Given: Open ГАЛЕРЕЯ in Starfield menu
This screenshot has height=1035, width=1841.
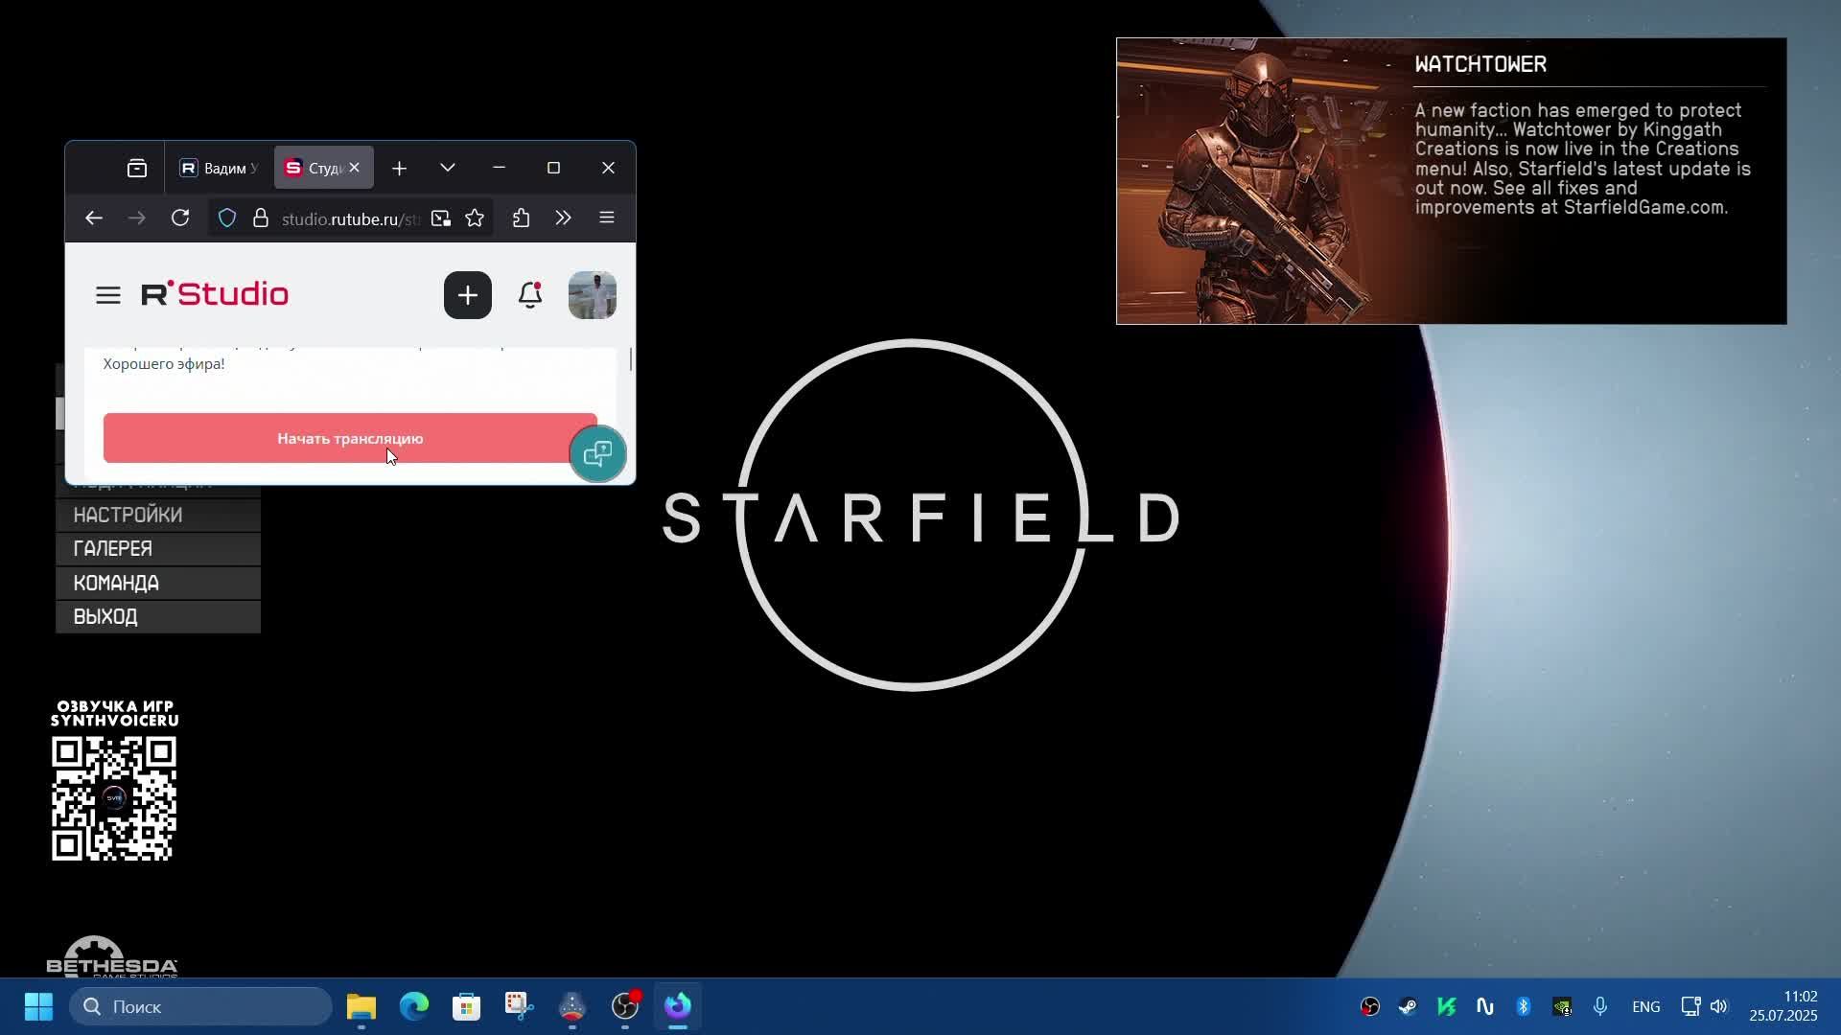Looking at the screenshot, I should (158, 549).
